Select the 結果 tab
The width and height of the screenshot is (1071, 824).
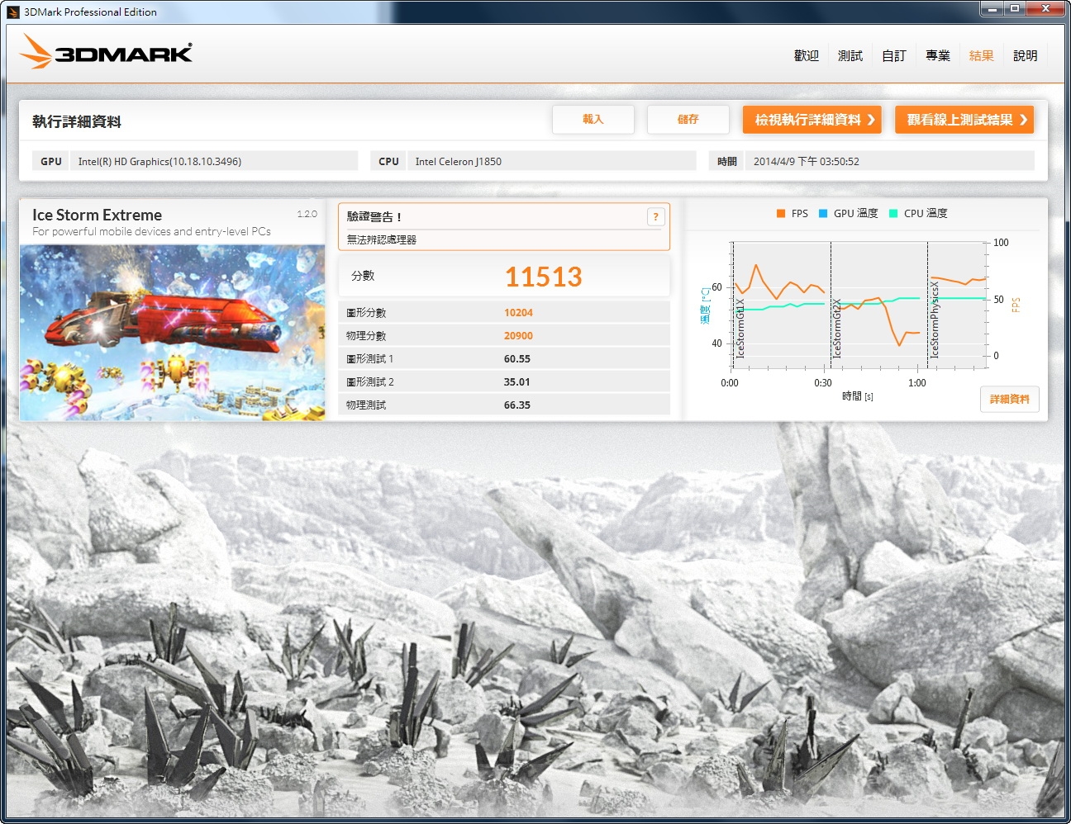point(981,55)
